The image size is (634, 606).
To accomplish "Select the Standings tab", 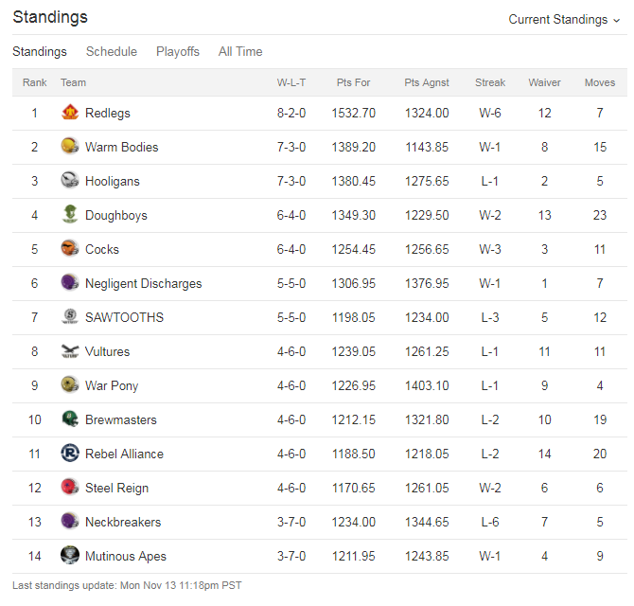I will [40, 51].
